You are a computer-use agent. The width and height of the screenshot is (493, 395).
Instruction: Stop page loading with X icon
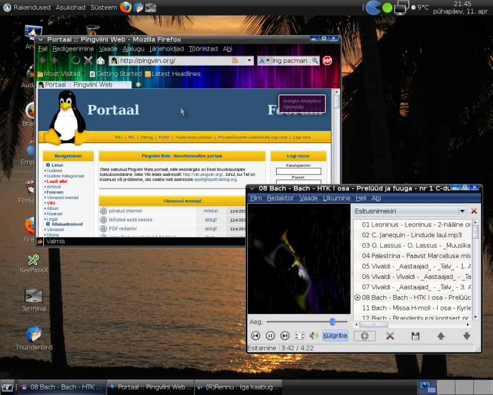coord(88,60)
